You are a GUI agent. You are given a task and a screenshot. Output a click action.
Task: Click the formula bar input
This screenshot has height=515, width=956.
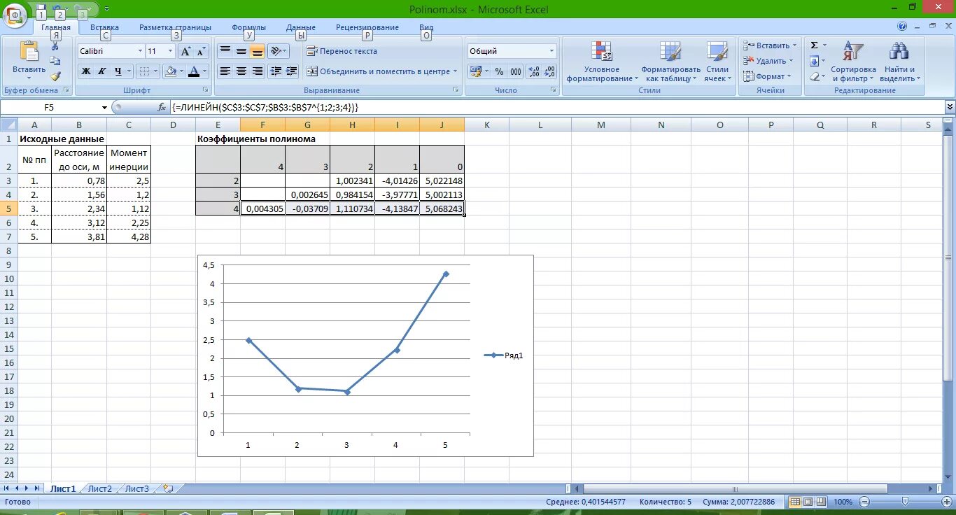557,107
